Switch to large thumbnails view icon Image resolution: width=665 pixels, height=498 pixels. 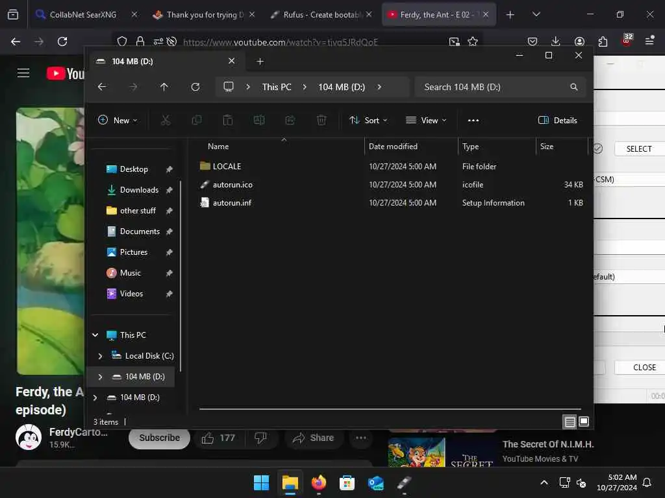pyautogui.click(x=584, y=421)
